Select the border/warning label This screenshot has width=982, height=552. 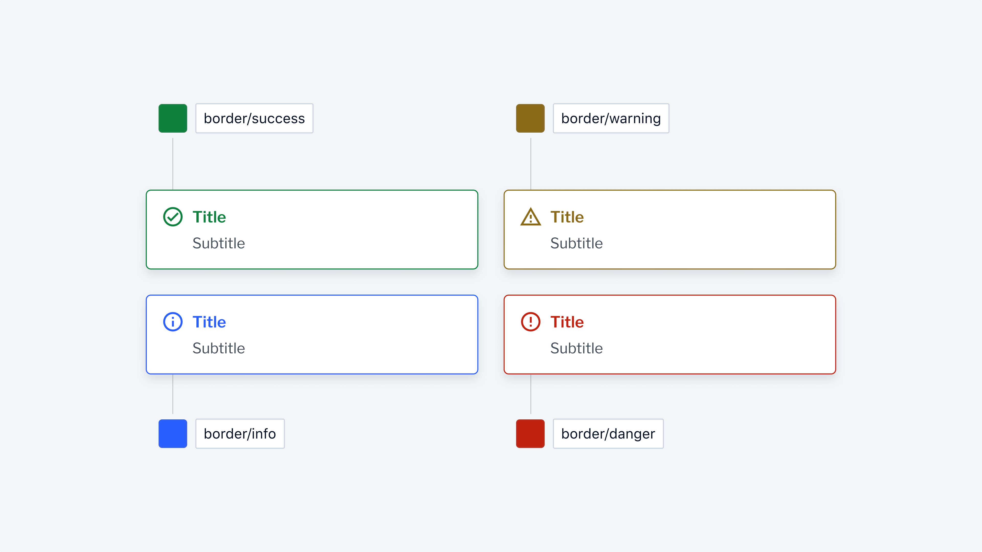click(611, 119)
